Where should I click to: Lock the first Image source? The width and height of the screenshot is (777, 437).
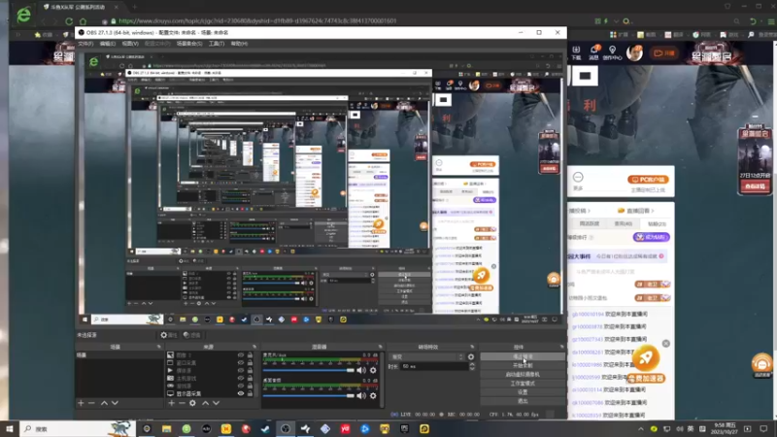coord(250,355)
